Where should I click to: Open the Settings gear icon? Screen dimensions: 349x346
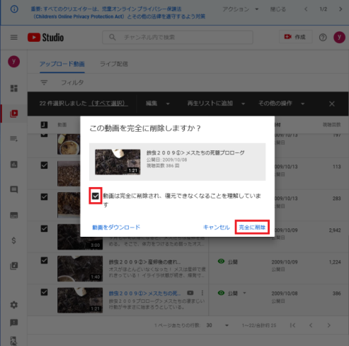(x=14, y=305)
